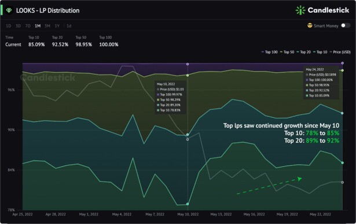Click the May 13, 2022 axis label

point(221,214)
